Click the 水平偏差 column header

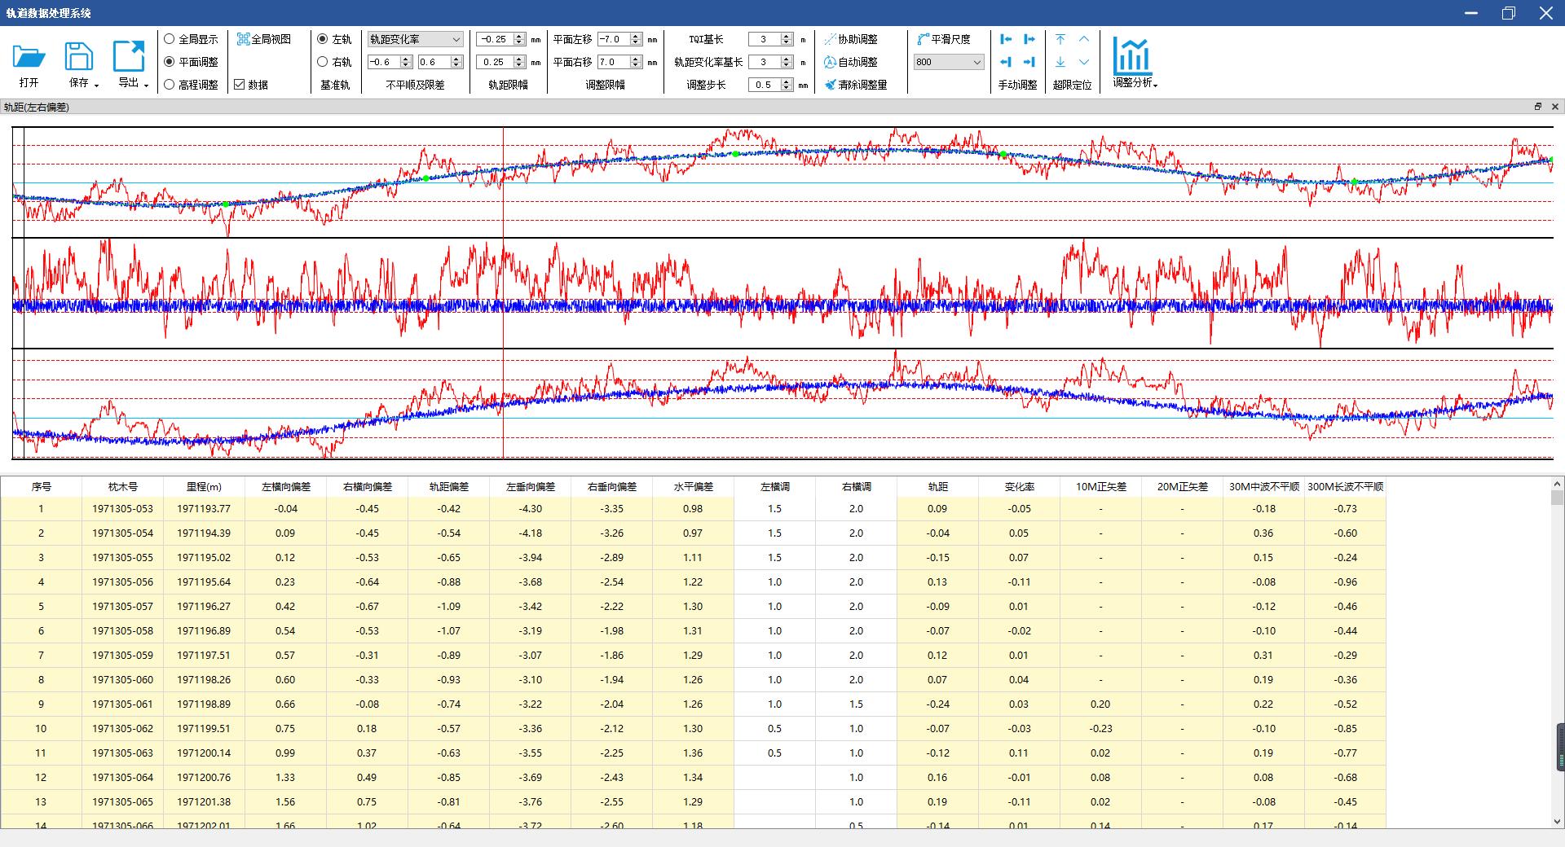(x=693, y=486)
